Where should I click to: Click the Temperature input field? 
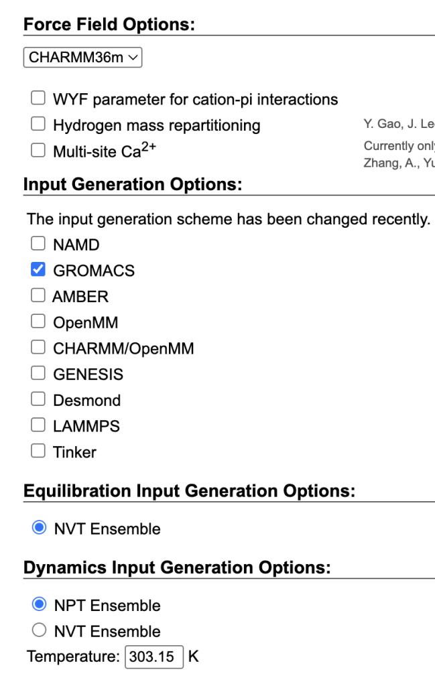(x=154, y=657)
